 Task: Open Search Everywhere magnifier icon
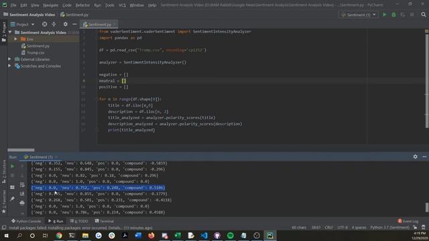tap(424, 15)
